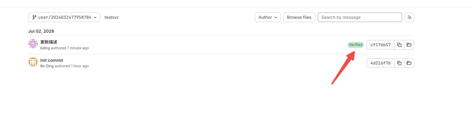The width and height of the screenshot is (472, 114).
Task: View the bding author profile link
Action: click(x=45, y=48)
